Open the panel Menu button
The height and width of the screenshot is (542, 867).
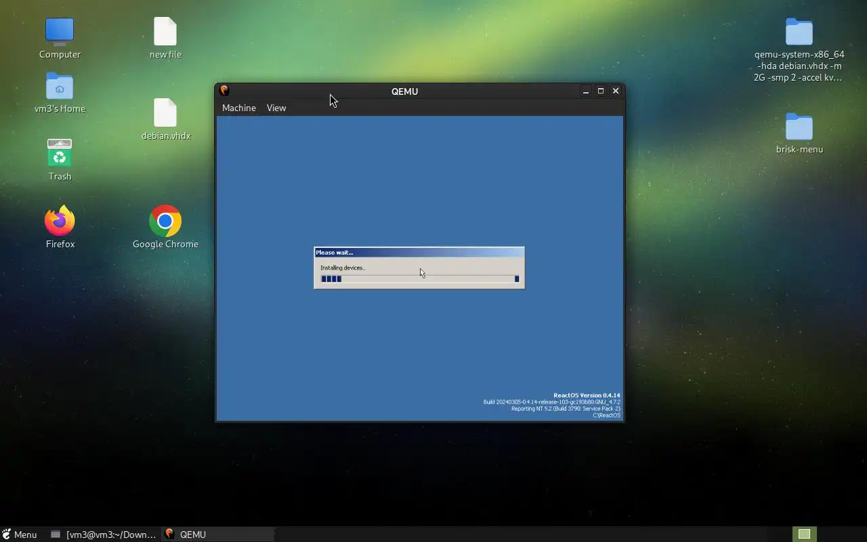20,535
